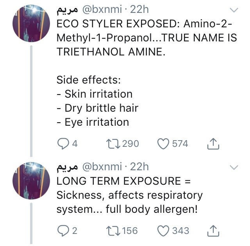Viewport: 250px width, 246px height.
Task: Reply to the ECO STYLER EXPOSED tweet
Action: click(x=63, y=144)
